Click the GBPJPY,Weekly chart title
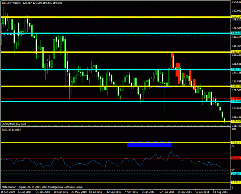This screenshot has height=194, width=241. pyautogui.click(x=11, y=3)
